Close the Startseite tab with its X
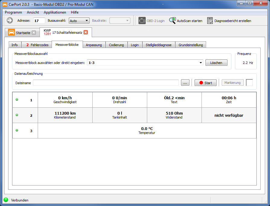The width and height of the screenshot is (270, 206). coord(34,33)
